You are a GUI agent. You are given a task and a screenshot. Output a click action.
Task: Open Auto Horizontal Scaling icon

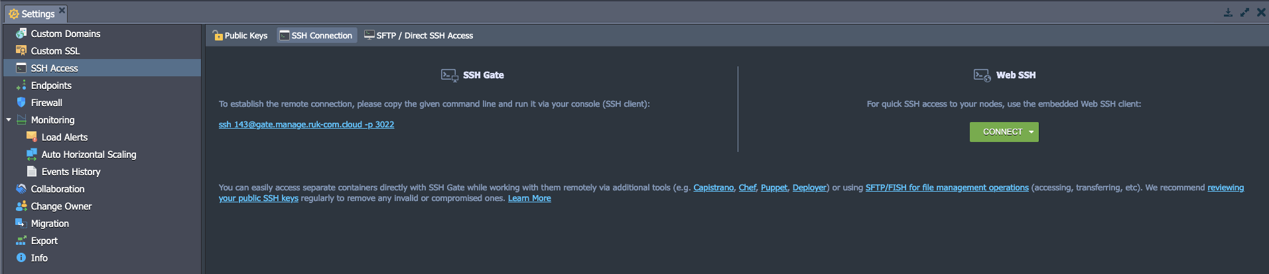tap(32, 154)
